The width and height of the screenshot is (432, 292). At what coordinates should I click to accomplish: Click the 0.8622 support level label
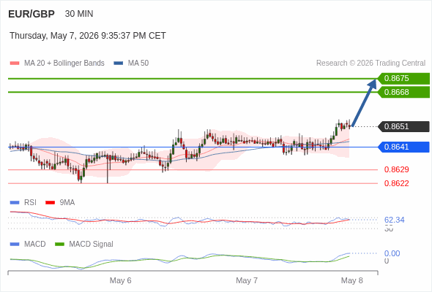coord(396,183)
